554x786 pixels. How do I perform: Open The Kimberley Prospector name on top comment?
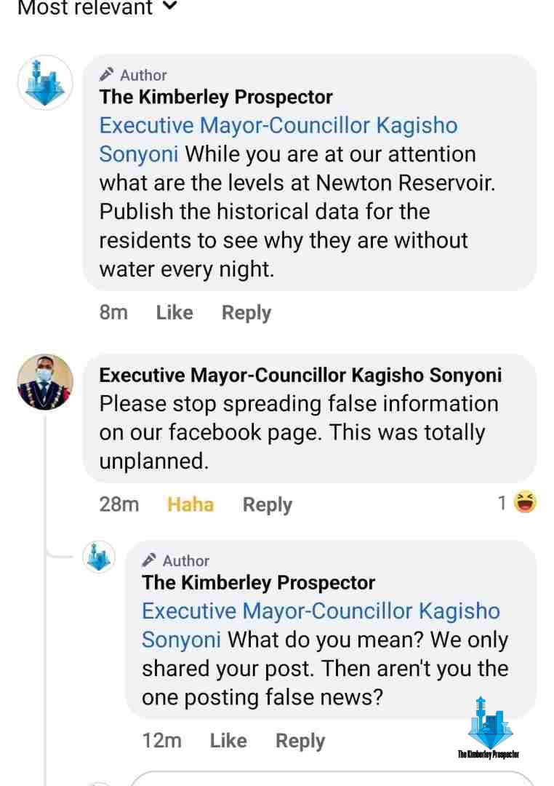[216, 97]
